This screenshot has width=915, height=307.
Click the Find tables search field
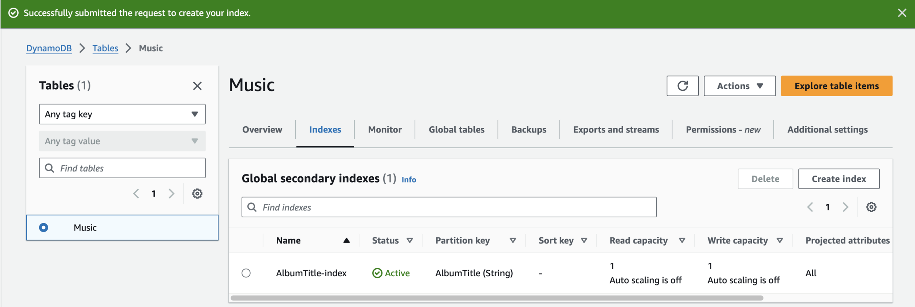122,168
